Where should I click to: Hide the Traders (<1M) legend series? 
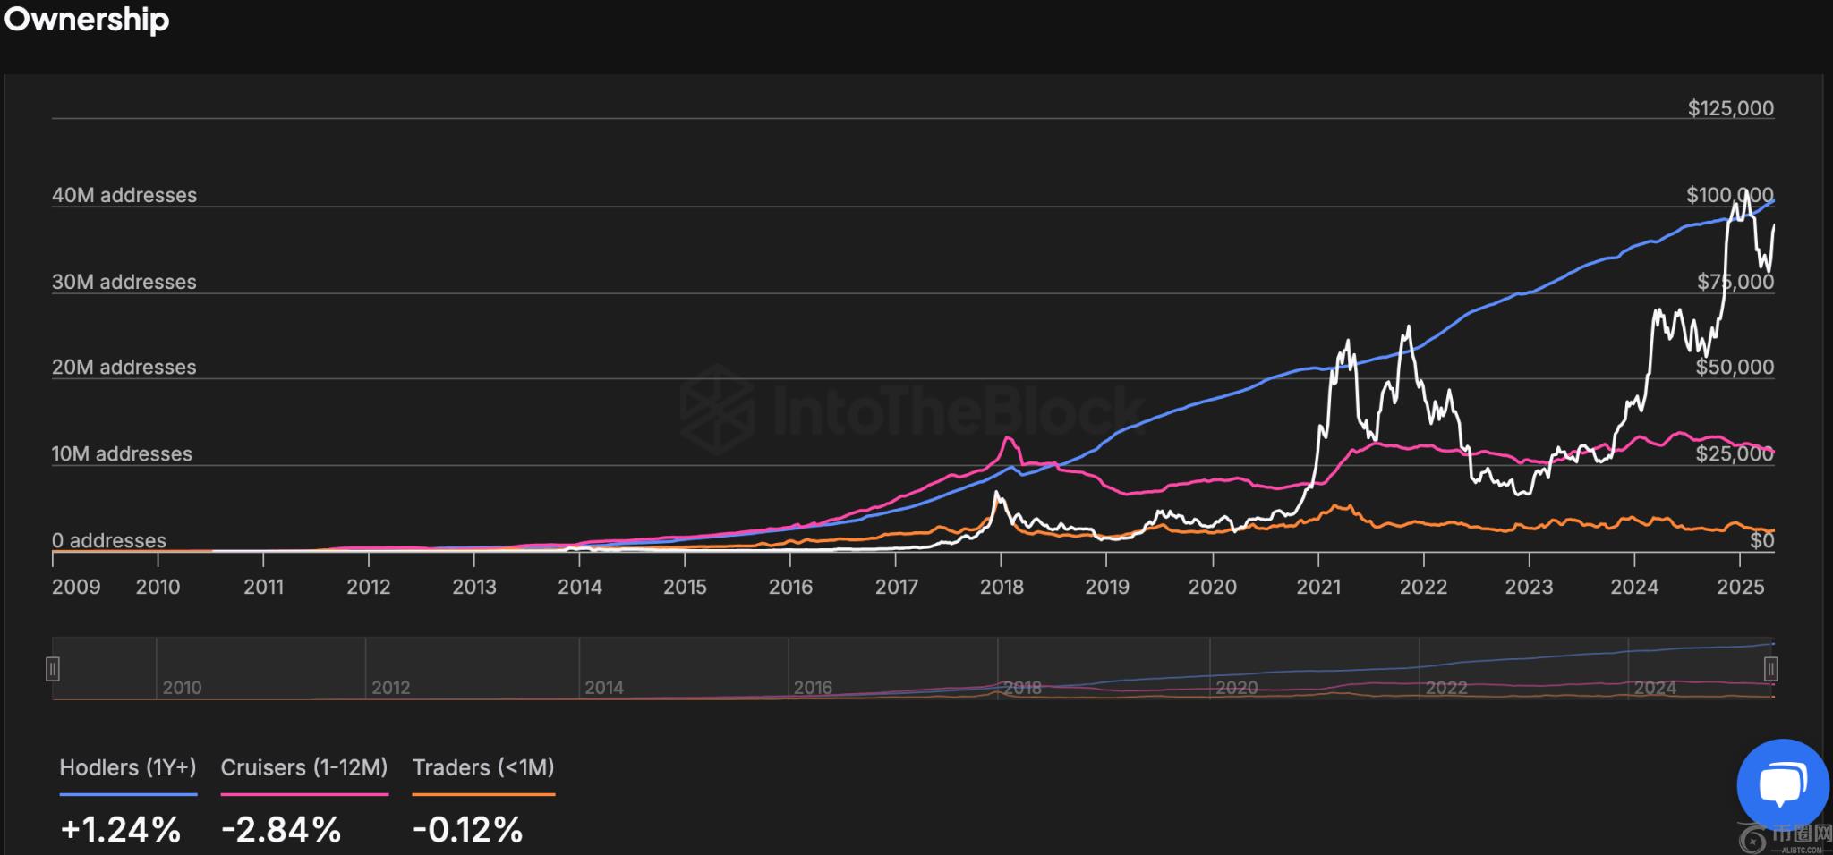482,767
